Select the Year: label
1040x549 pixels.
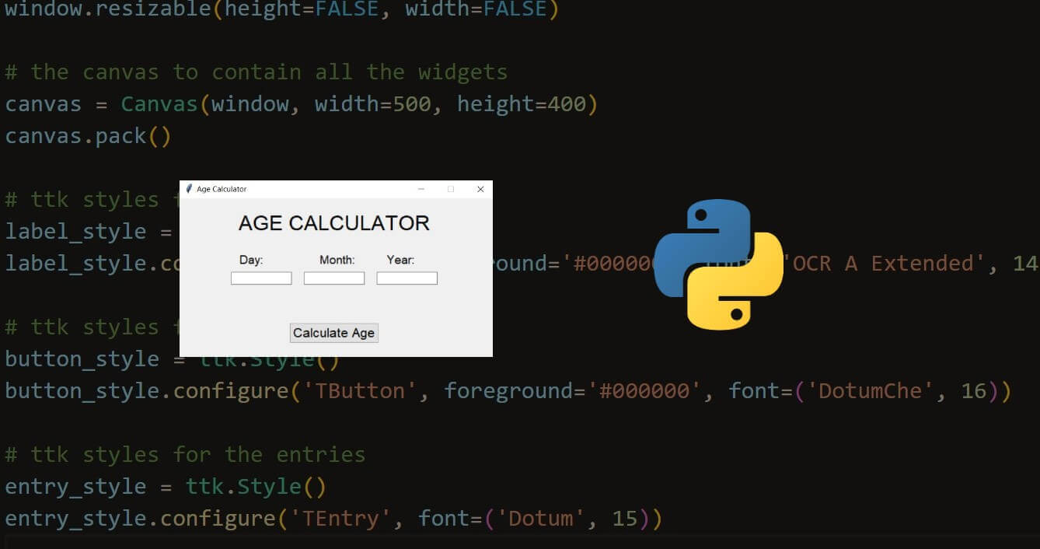pyautogui.click(x=400, y=260)
